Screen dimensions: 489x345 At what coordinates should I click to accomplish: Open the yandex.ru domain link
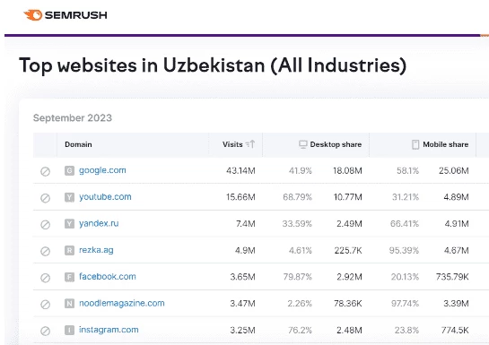point(99,223)
